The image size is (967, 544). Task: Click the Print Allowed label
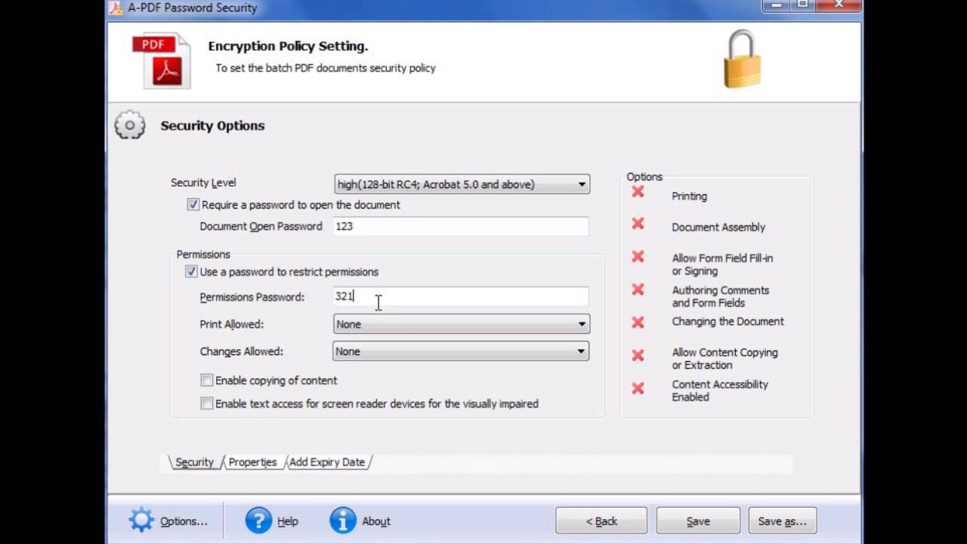[x=232, y=324]
